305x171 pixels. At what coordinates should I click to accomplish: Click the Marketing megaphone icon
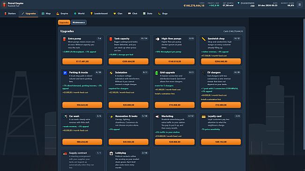(157, 116)
